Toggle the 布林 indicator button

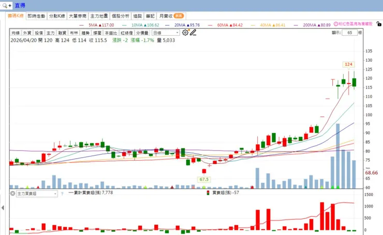pyautogui.click(x=74, y=33)
